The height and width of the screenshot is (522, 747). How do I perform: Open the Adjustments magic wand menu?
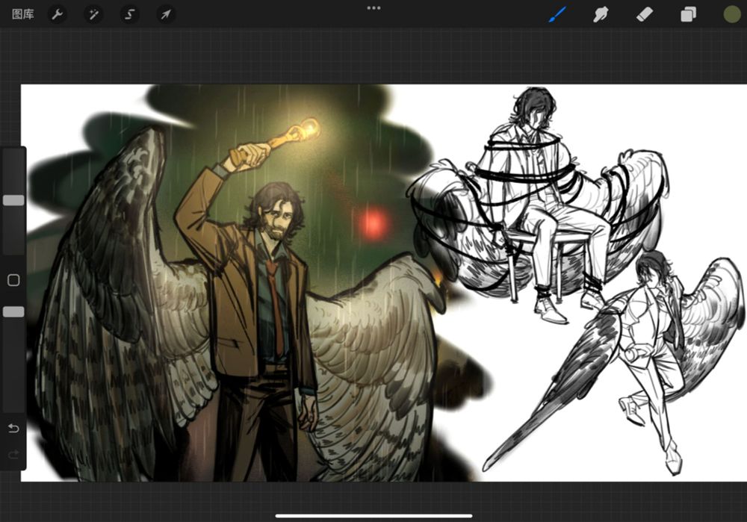93,14
